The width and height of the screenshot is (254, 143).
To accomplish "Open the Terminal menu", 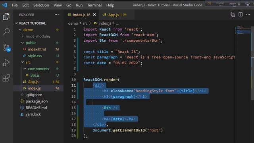I will (x=94, y=5).
